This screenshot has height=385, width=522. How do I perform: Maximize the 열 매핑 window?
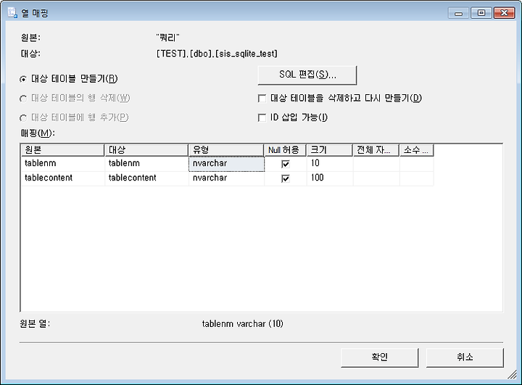[x=481, y=13]
